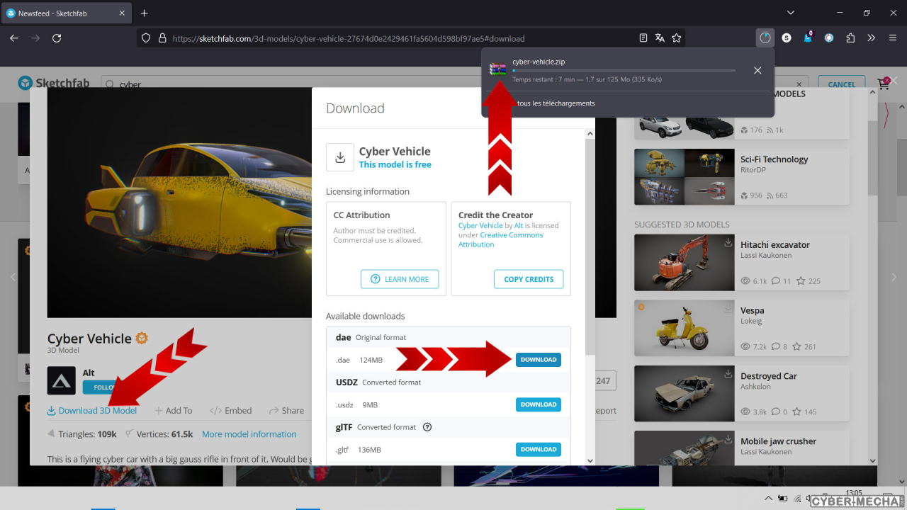Click the cyber-vehicle.zip archive file icon
The image size is (907, 510).
click(498, 69)
